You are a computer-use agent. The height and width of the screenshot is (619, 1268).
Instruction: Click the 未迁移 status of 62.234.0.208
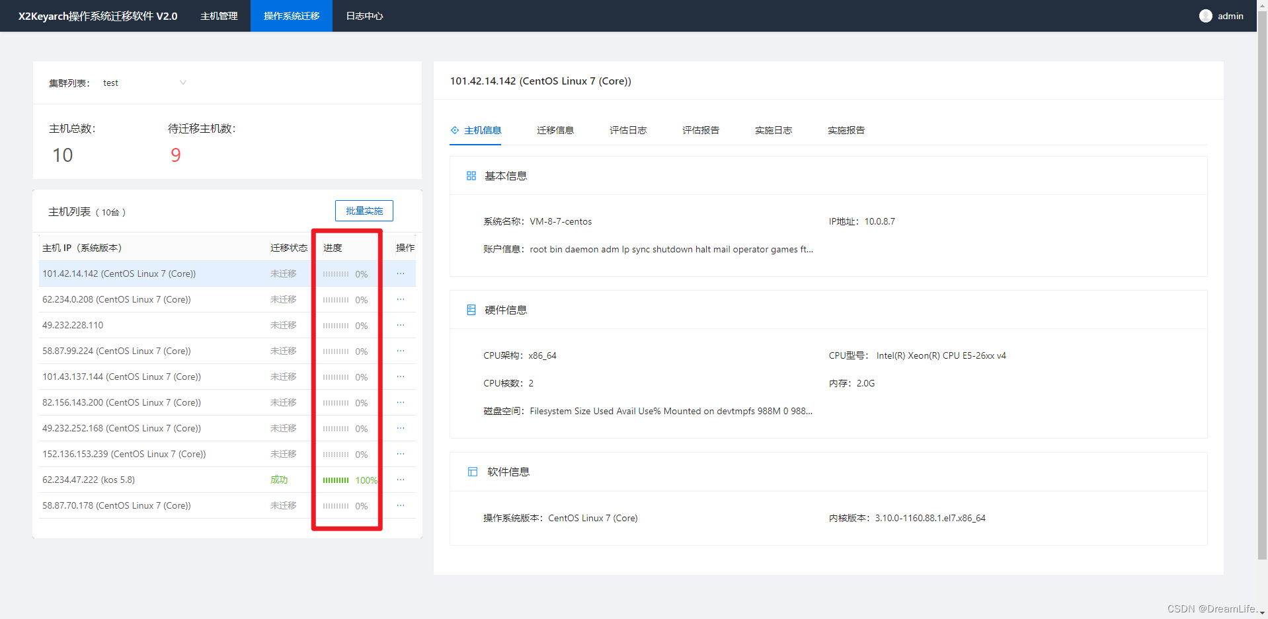coord(284,299)
